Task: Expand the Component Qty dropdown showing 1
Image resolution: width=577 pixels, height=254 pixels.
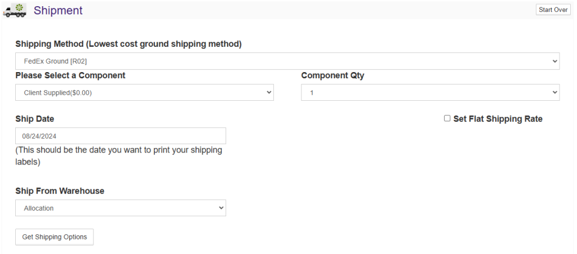Action: 428,92
